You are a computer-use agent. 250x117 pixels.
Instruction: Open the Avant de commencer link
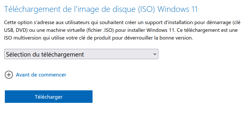(x=41, y=75)
